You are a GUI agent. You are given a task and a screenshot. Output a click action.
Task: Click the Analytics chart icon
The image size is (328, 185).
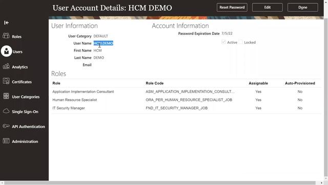(6, 66)
